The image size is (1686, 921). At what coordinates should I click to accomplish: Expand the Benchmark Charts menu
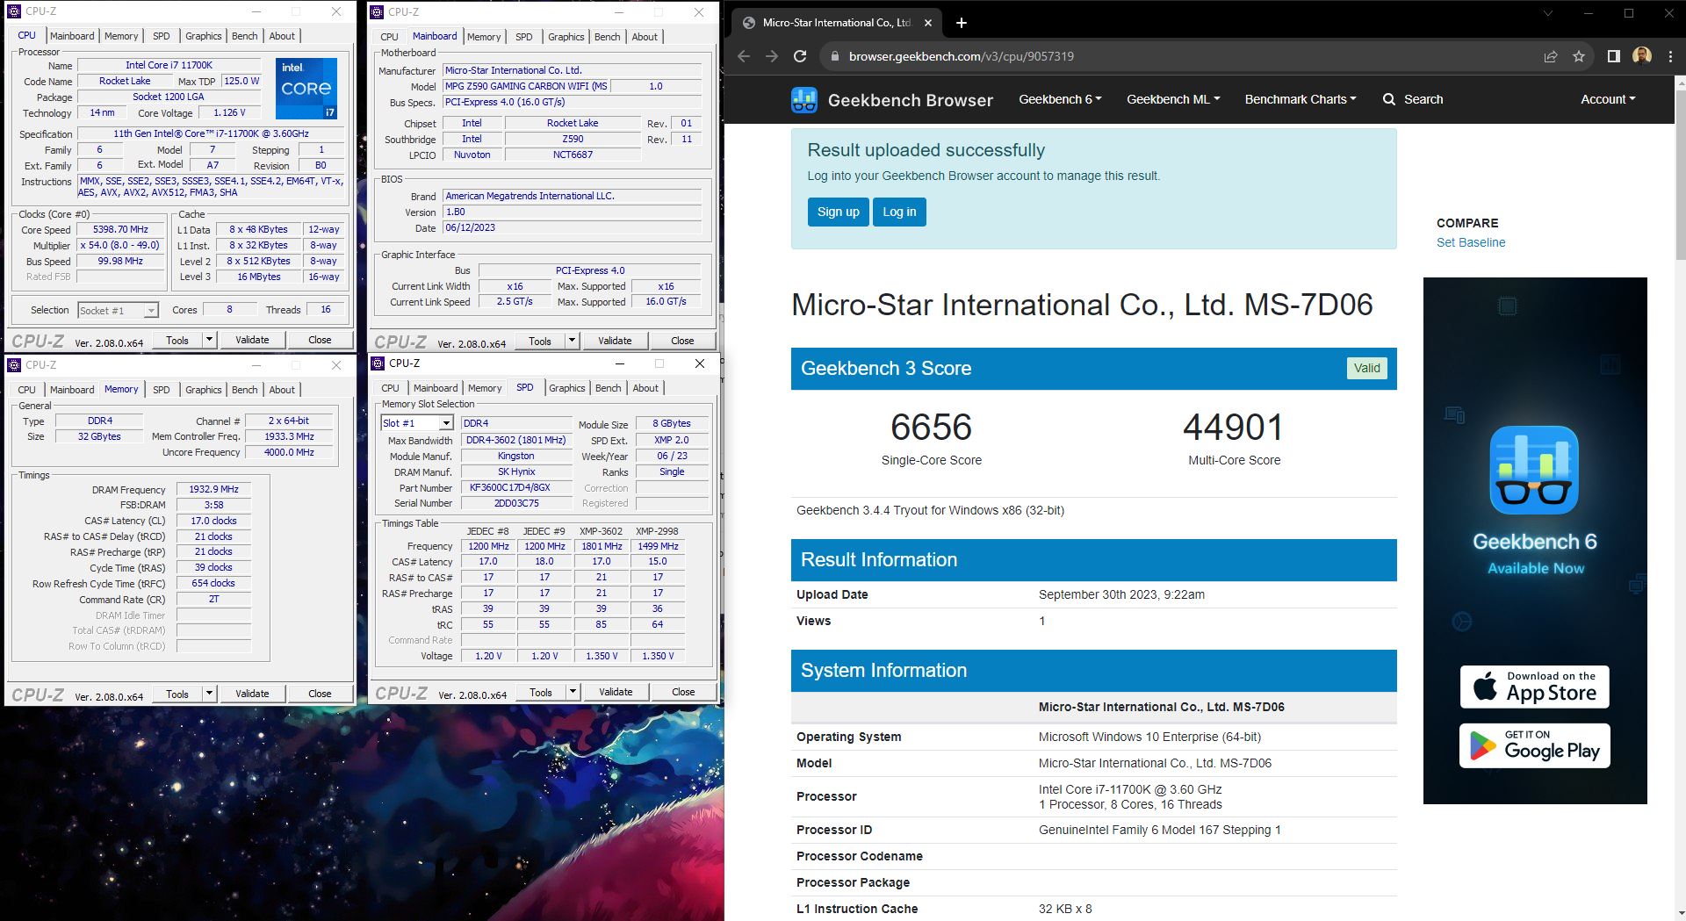pyautogui.click(x=1301, y=99)
